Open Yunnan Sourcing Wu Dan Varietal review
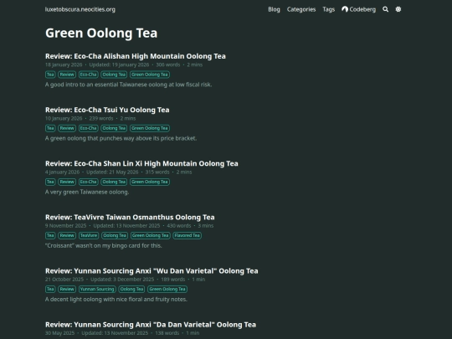Image resolution: width=452 pixels, height=339 pixels. 152,270
